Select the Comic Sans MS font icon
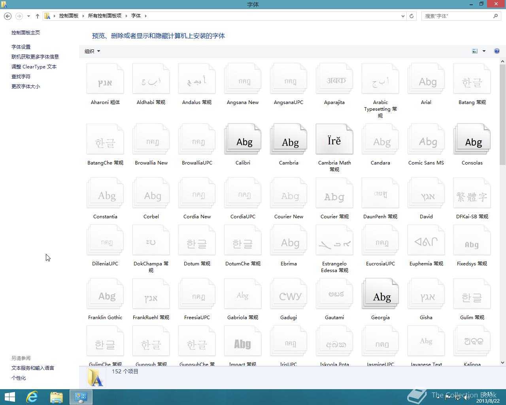 pyautogui.click(x=426, y=139)
